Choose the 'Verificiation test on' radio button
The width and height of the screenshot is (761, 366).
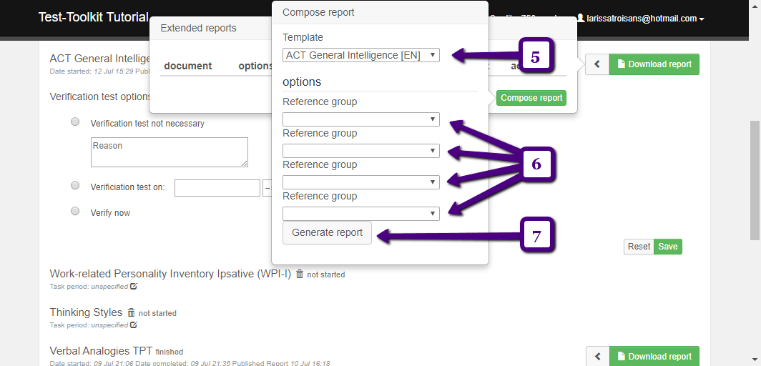tap(75, 185)
